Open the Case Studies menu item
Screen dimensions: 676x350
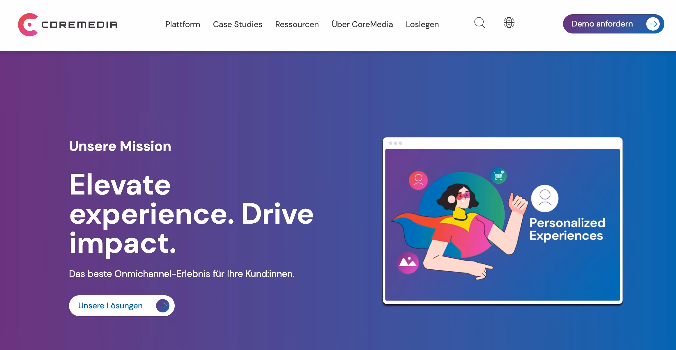tap(238, 24)
